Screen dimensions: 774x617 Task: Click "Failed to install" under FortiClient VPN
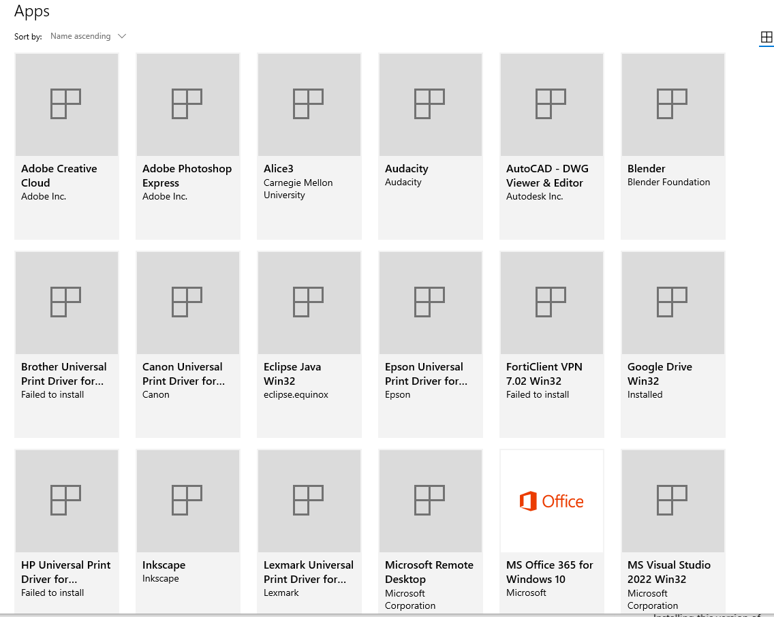coord(538,394)
